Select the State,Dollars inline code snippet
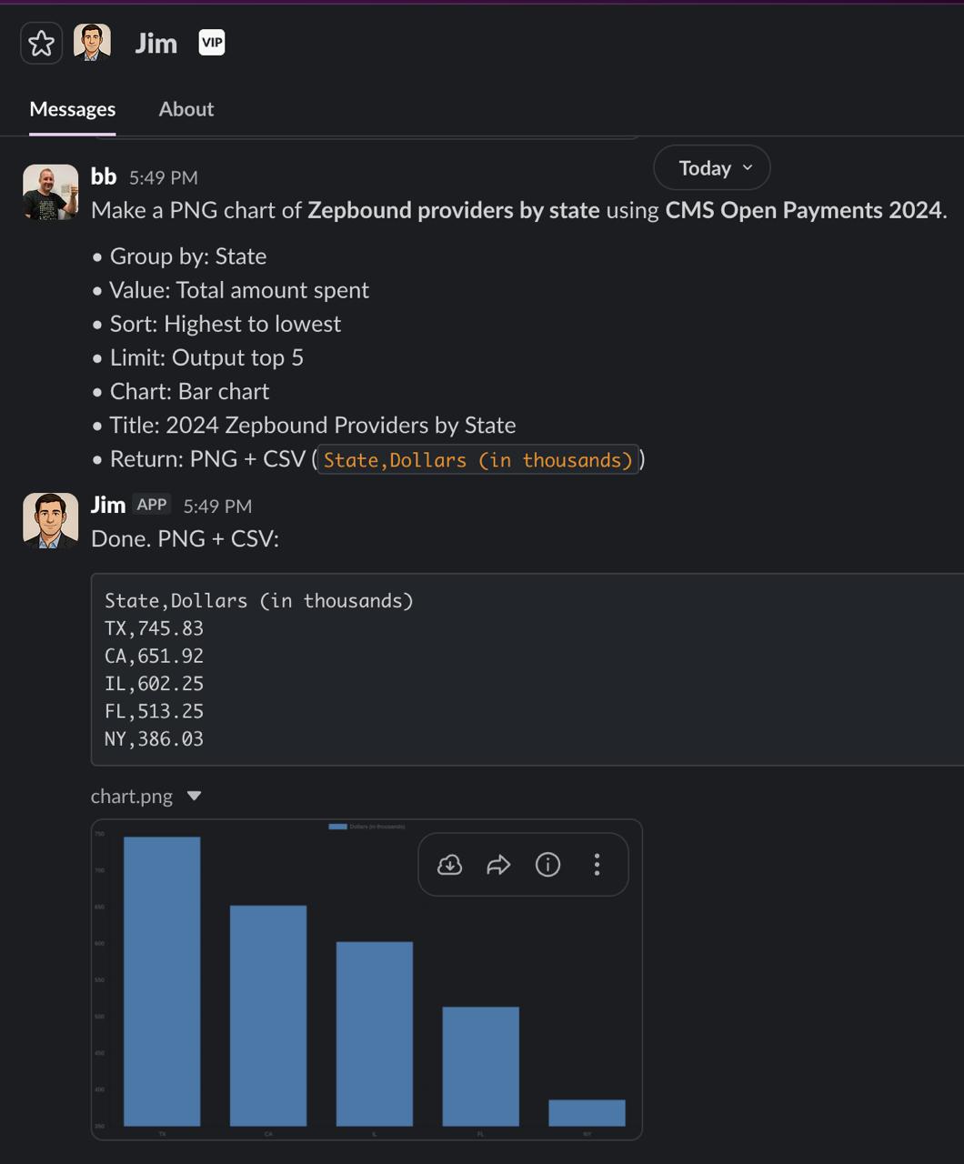 477,460
